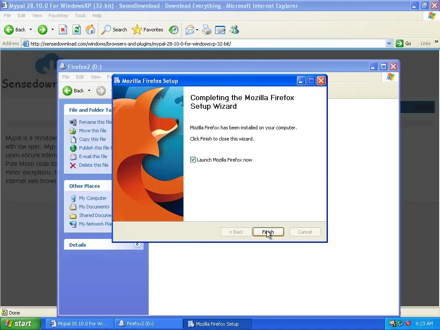This screenshot has width=440, height=330.
Task: Open Edit menu in Firefox2 window
Action: pyautogui.click(x=80, y=77)
